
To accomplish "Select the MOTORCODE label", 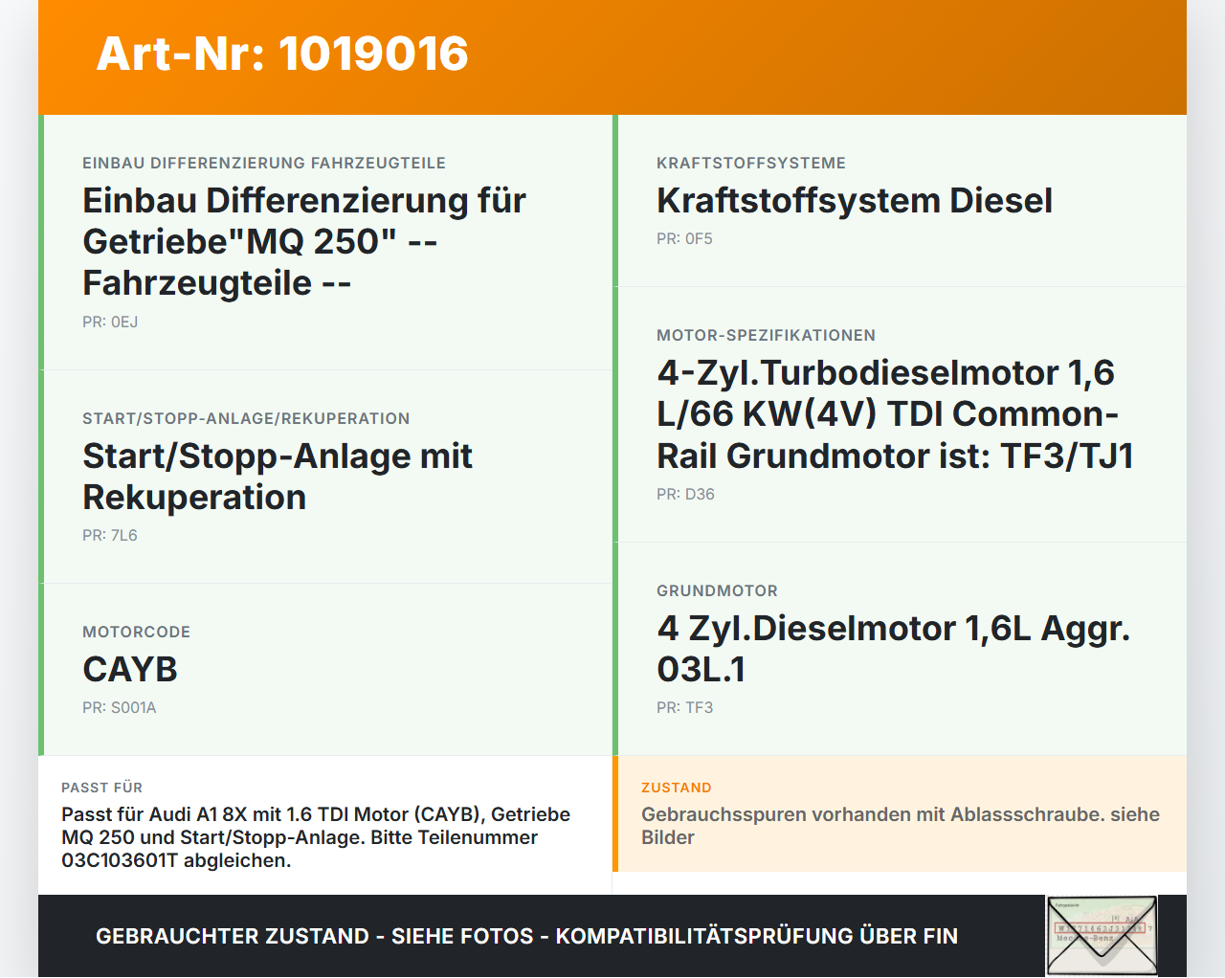I will tap(137, 632).
